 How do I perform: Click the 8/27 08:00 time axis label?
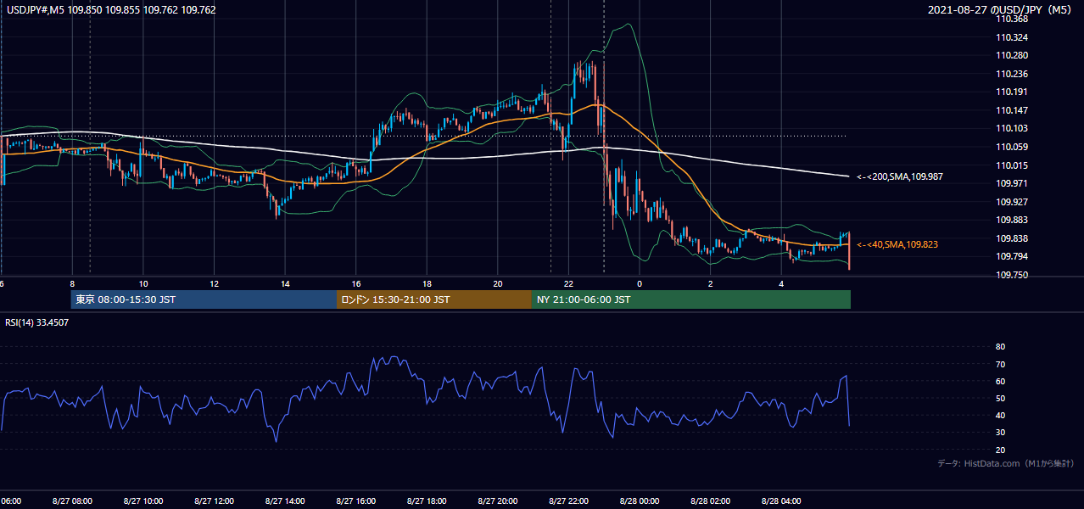(x=72, y=501)
